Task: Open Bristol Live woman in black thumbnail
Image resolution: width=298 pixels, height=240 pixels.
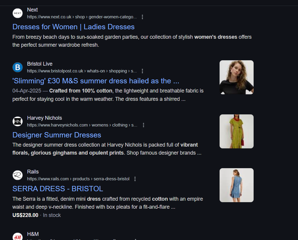Action: click(x=236, y=77)
